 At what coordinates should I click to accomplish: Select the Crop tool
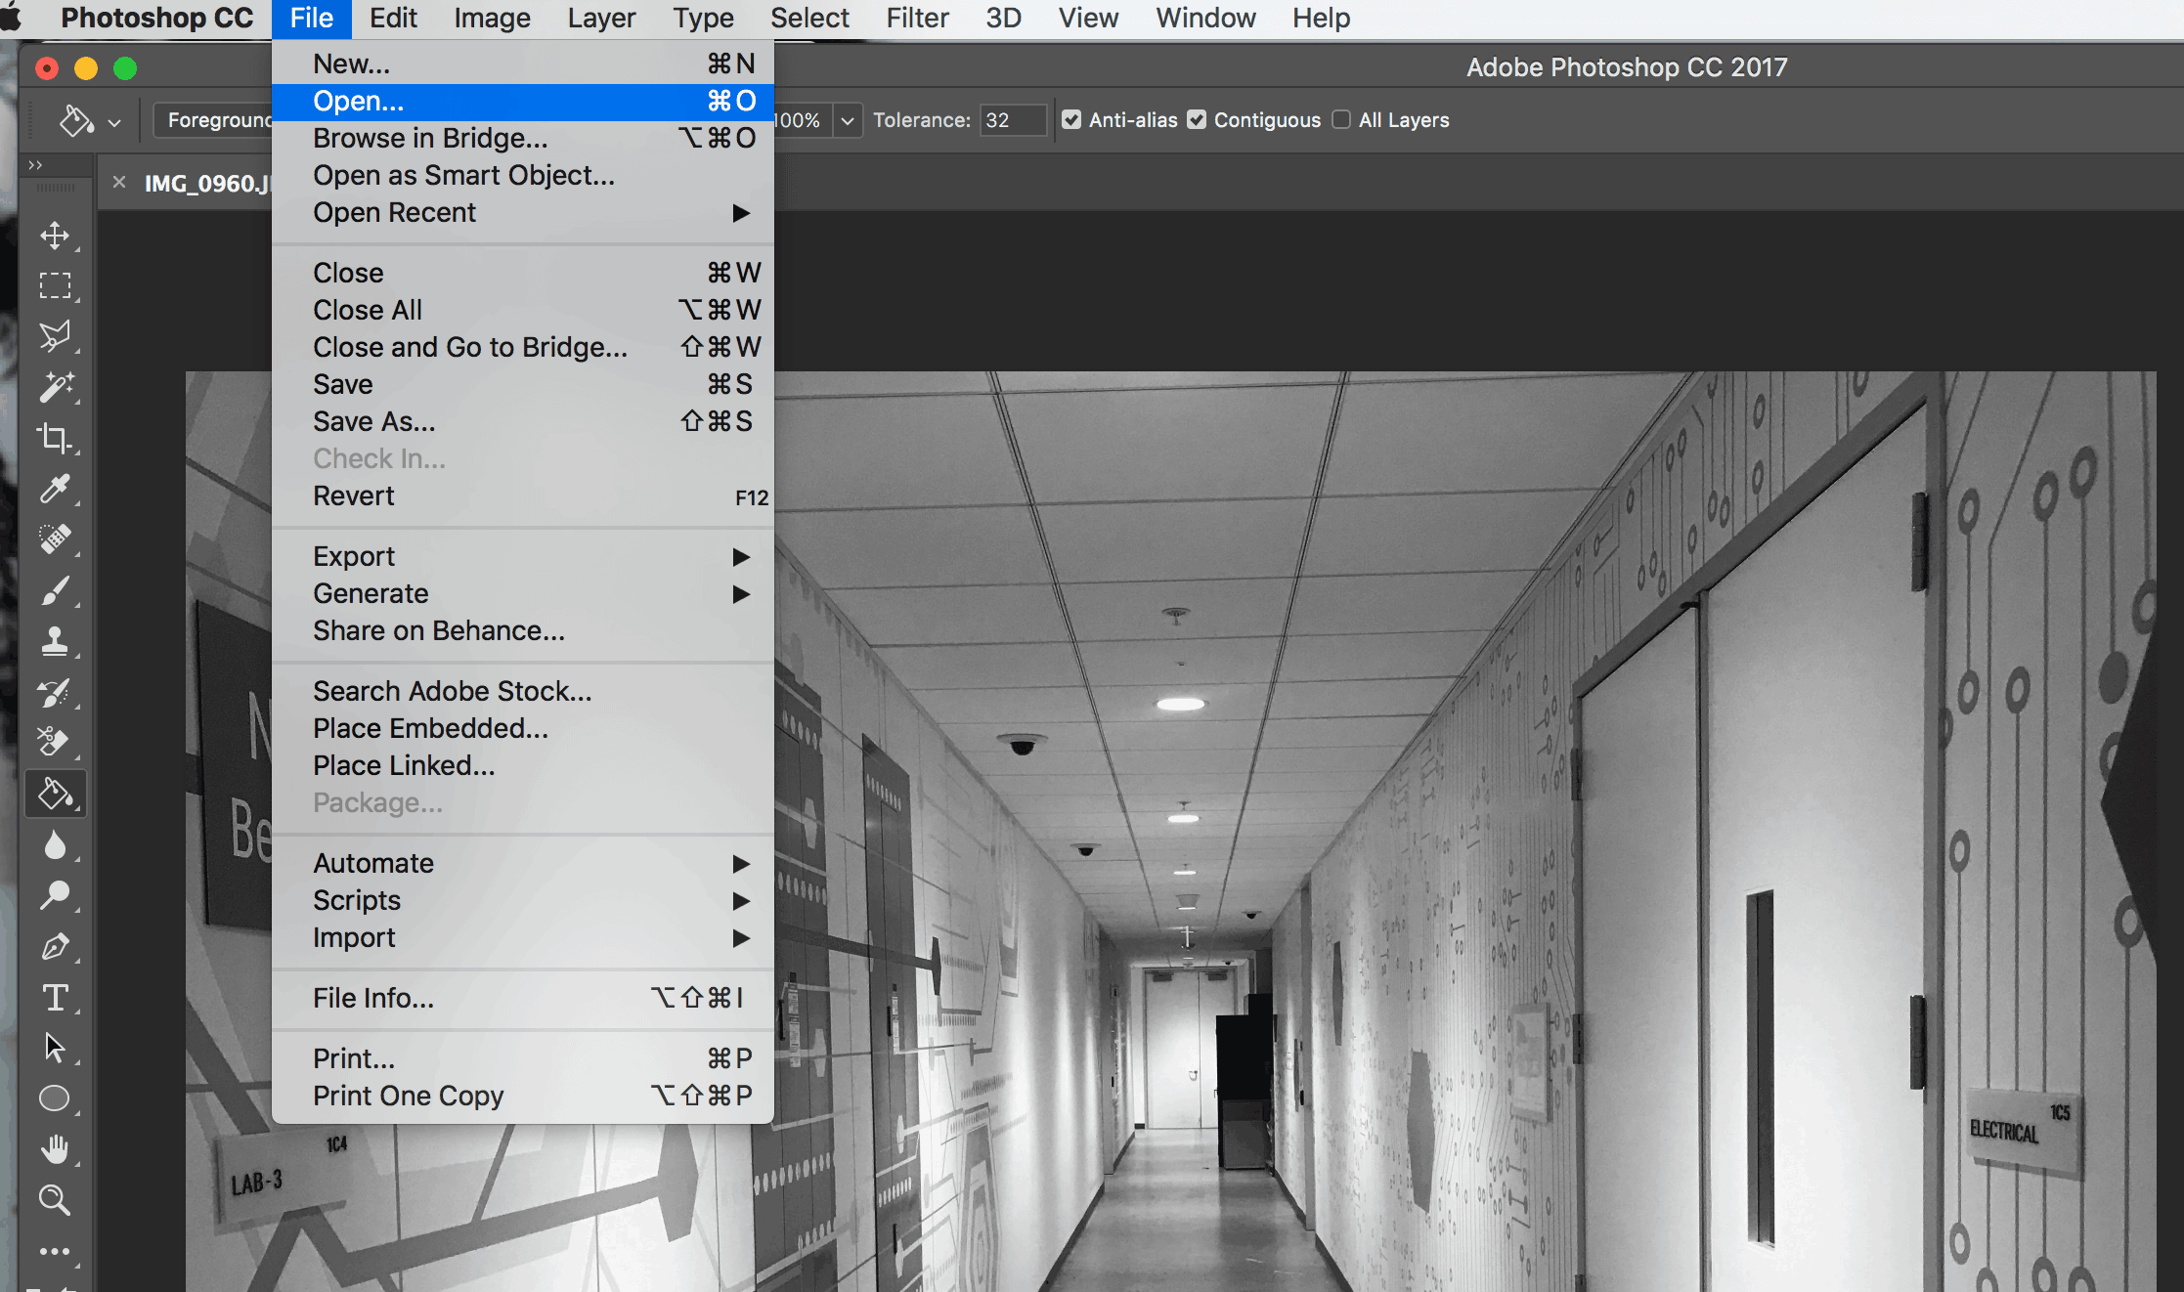[x=55, y=438]
